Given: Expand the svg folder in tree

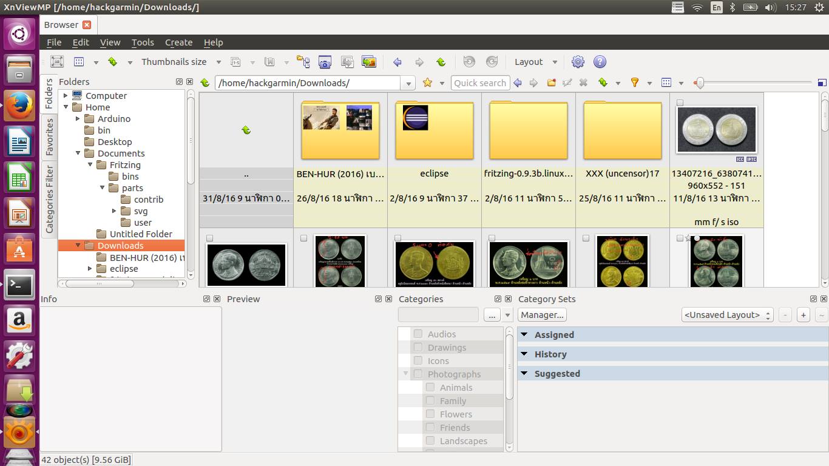Looking at the screenshot, I should point(114,211).
